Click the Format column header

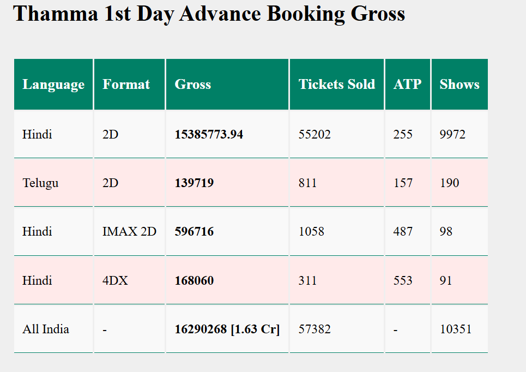coord(126,85)
